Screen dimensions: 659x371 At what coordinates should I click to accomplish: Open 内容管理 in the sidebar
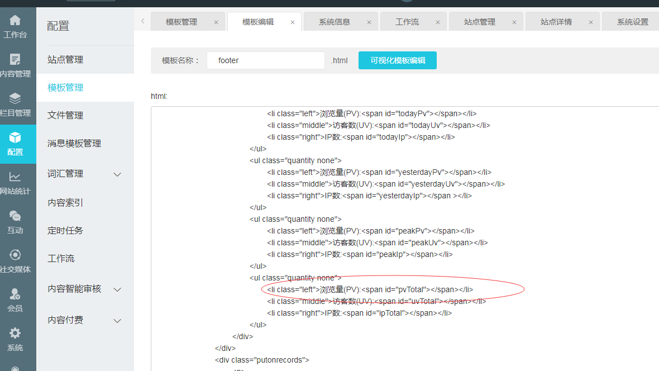pos(15,65)
